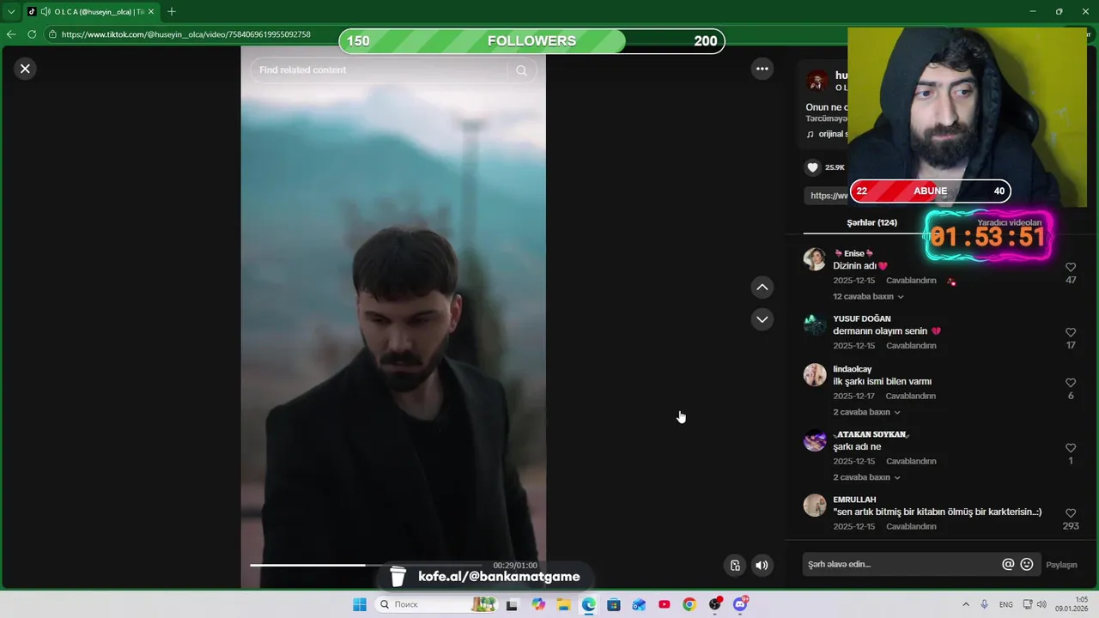Go to the previous video arrow
The image size is (1099, 618).
click(x=762, y=287)
